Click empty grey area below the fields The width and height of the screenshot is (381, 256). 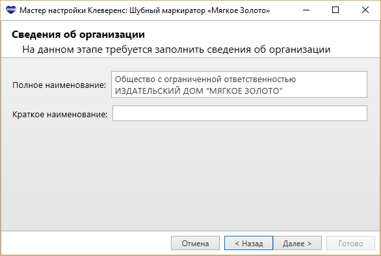pos(190,175)
